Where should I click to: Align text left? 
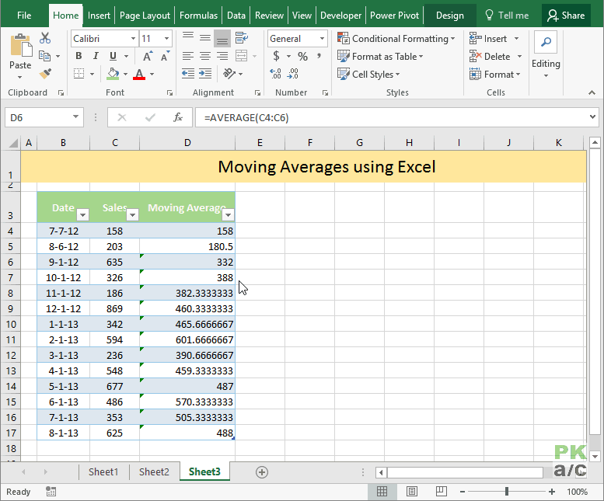point(188,56)
